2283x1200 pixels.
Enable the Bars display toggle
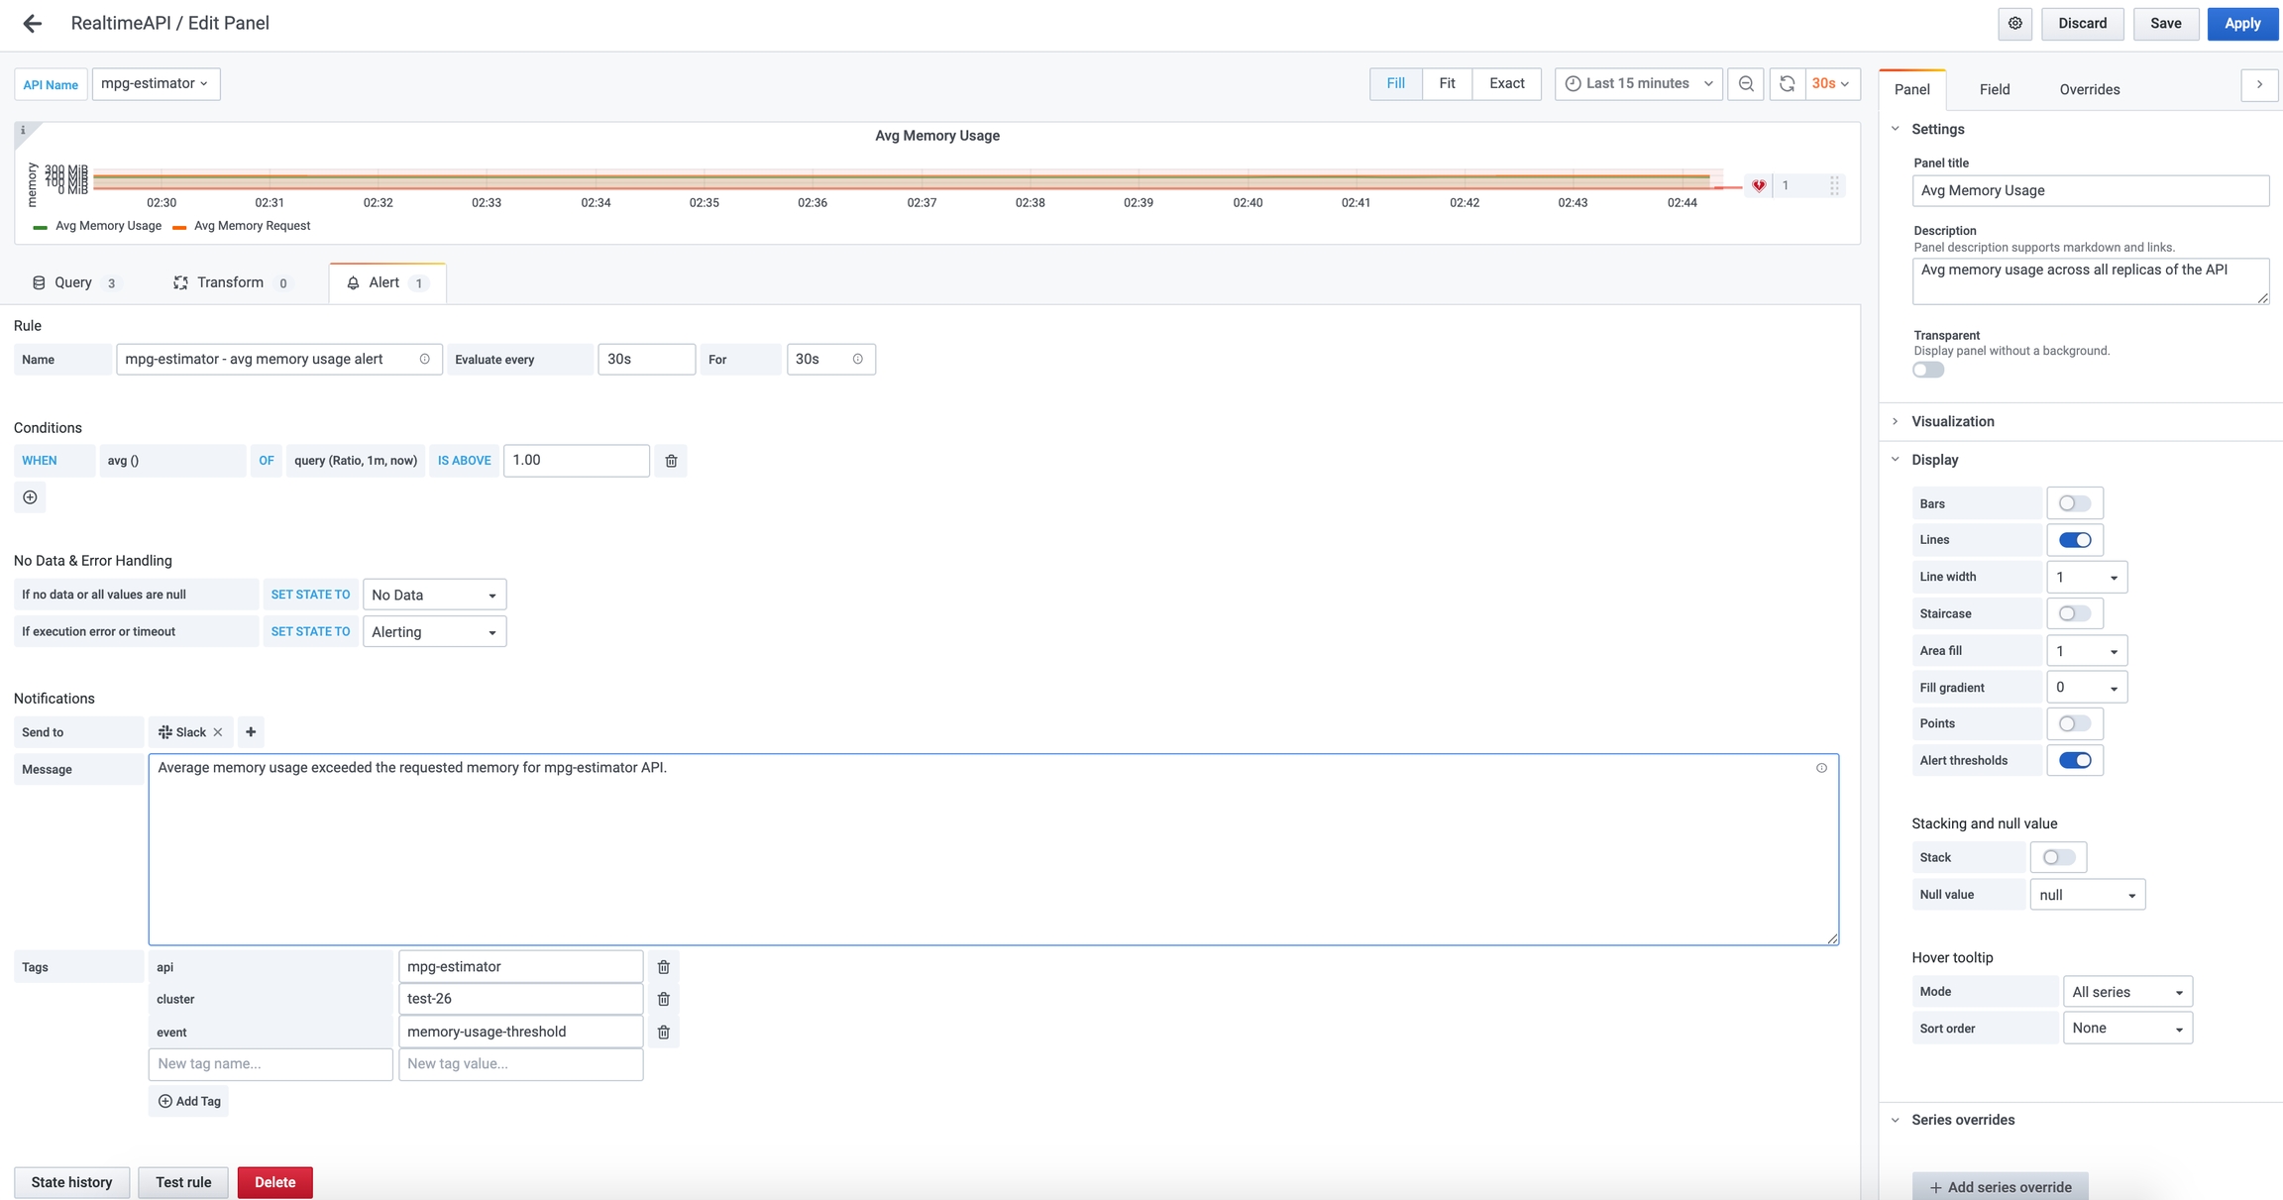tap(2074, 503)
